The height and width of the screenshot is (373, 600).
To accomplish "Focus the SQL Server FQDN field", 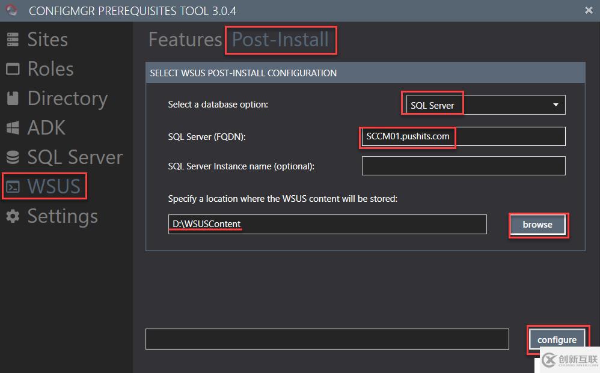I will click(x=464, y=136).
